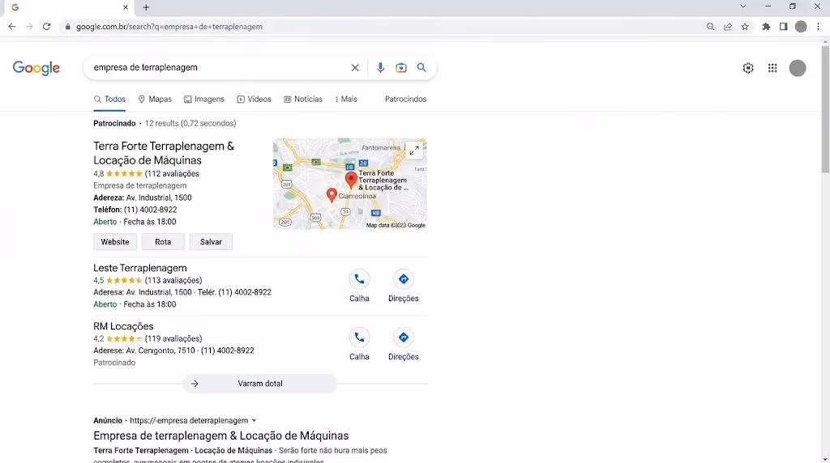
Task: Click the '12 results (0,72 segundos)' text
Action: tap(190, 124)
